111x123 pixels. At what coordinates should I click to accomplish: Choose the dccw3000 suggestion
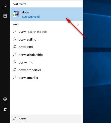click(46, 47)
